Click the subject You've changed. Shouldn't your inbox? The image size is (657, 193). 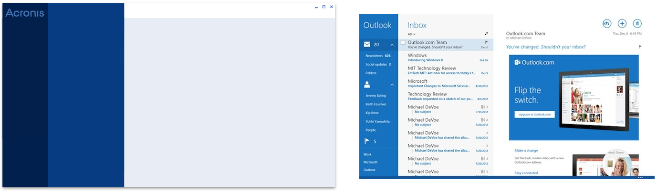[x=546, y=47]
